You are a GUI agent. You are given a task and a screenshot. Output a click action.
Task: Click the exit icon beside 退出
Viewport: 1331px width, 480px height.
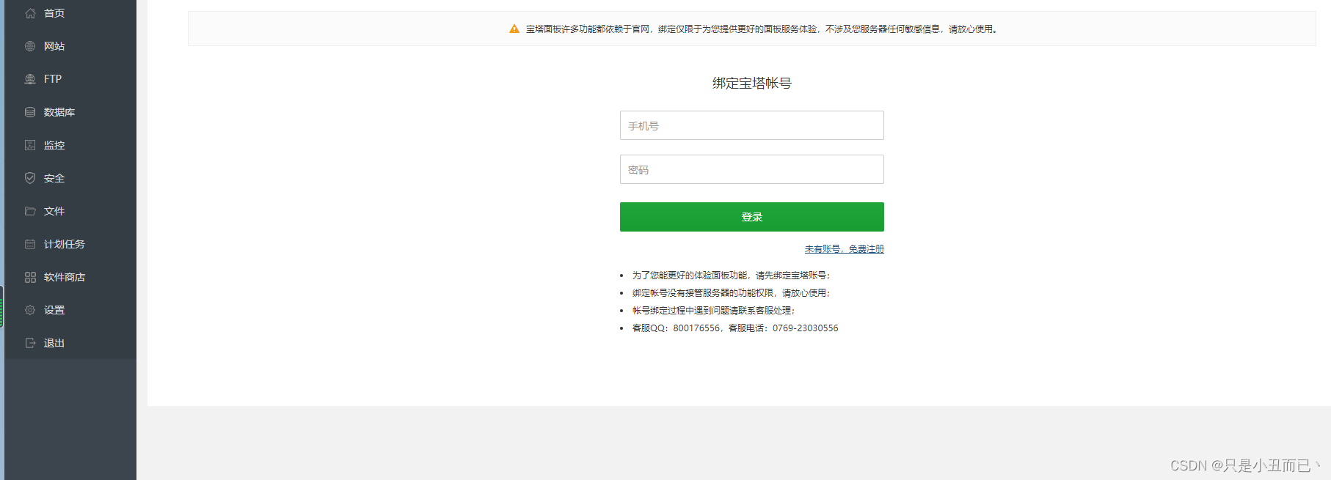[x=30, y=343]
